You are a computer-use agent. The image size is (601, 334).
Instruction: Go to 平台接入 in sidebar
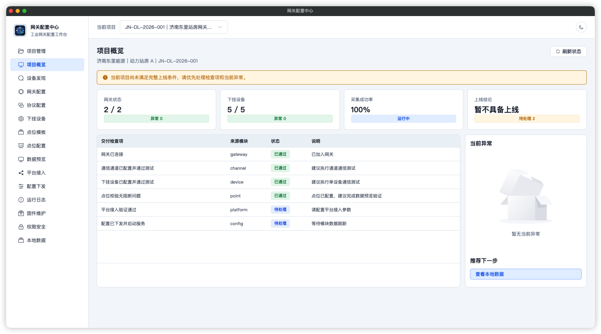[47, 173]
